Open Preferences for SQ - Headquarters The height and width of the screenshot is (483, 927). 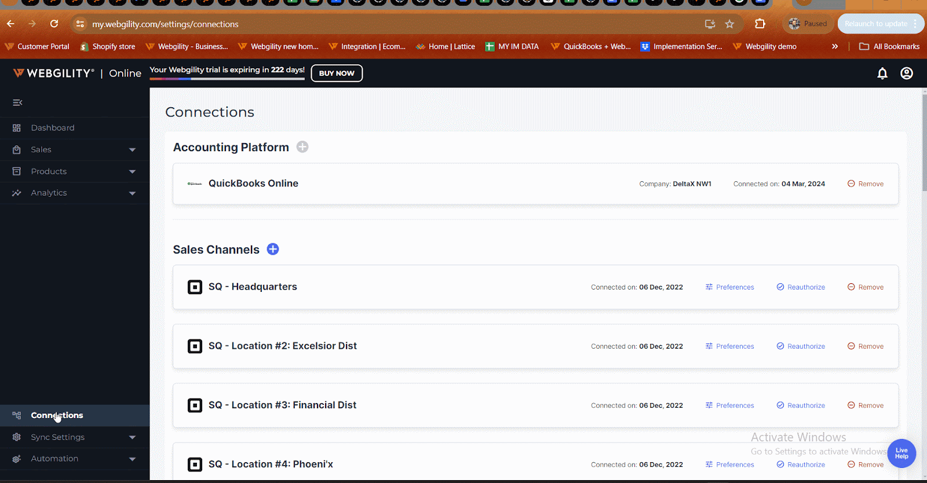(730, 287)
